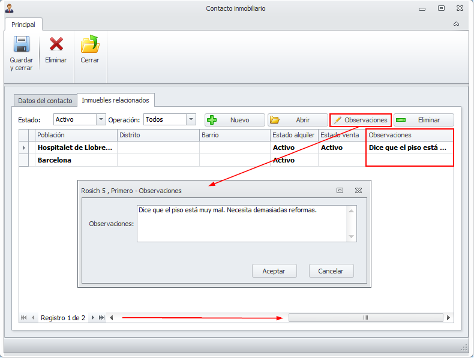Click the Registro 1 de 2 indicator
The width and height of the screenshot is (474, 358).
pos(63,318)
